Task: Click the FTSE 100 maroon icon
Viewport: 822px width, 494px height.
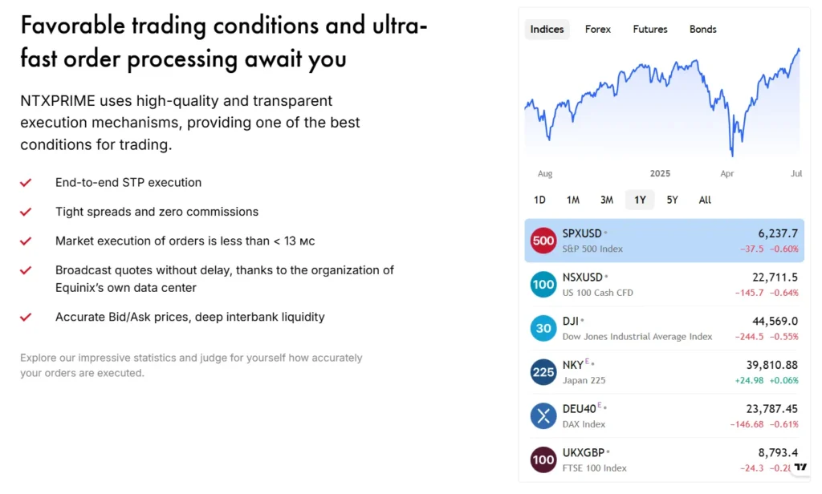Action: 543,460
